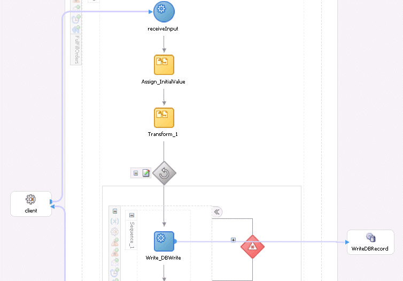Viewport: 403px width, 281px height.
Task: Select the Assign_InitialValue assign activity
Action: point(164,65)
